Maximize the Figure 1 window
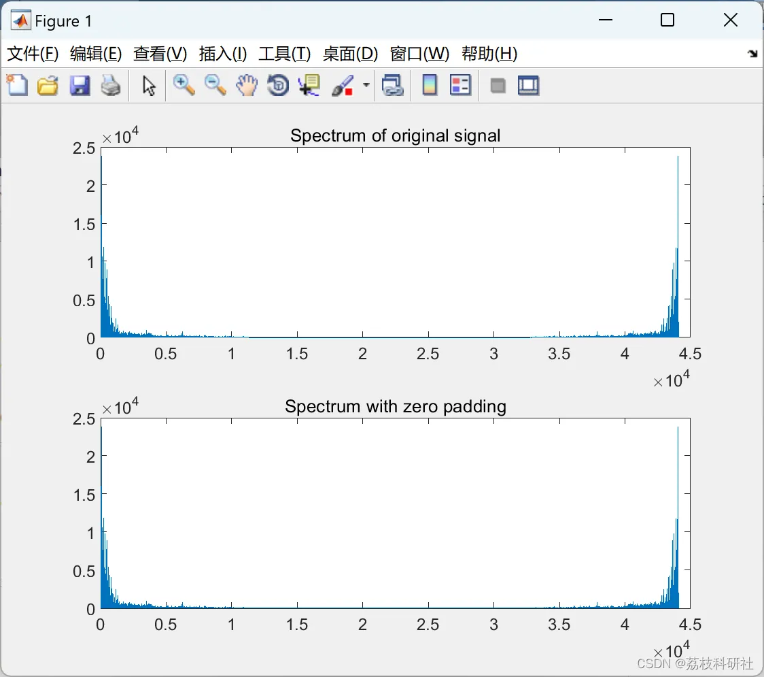 pyautogui.click(x=667, y=20)
